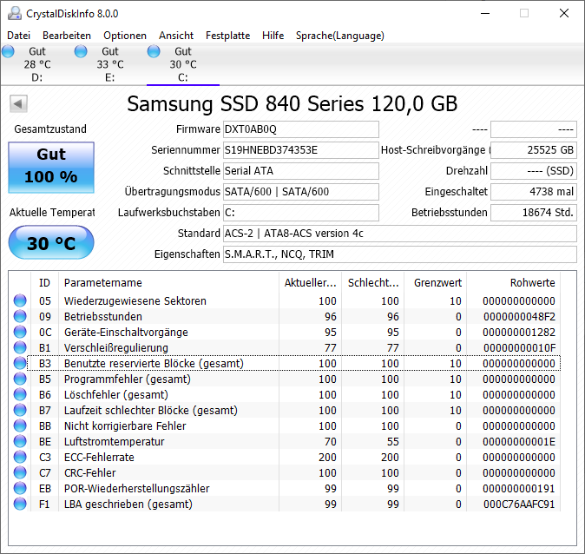
Task: Click status orb of Wiederzugewiesene Sektoren row
Action: point(20,300)
